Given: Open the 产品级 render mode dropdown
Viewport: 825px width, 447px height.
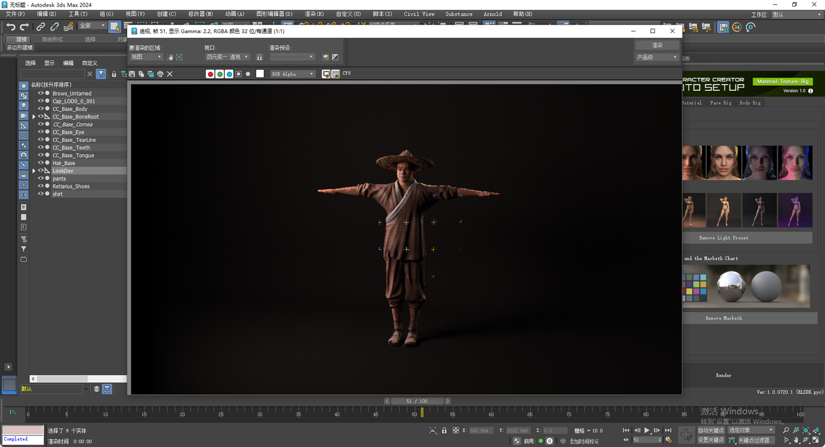Looking at the screenshot, I should coord(657,57).
